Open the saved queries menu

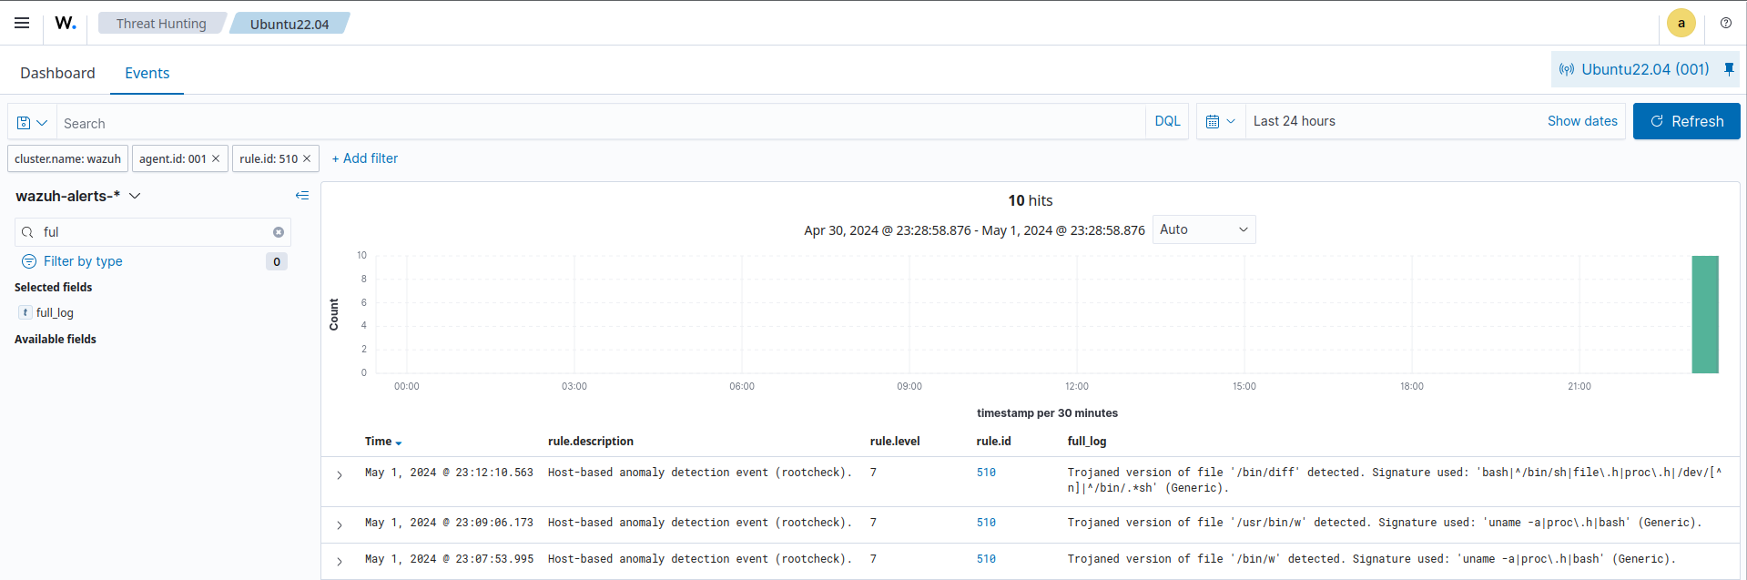(32, 123)
